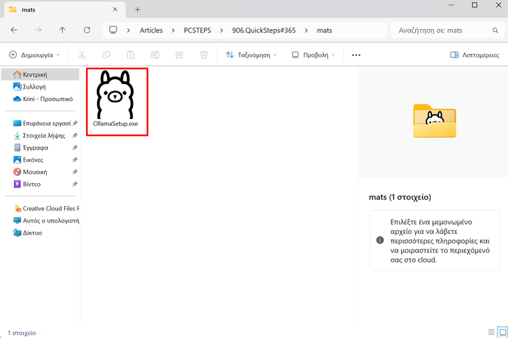Expand chevron after 906.QuickSteps#365 in path
This screenshot has width=508, height=338.
(306, 30)
